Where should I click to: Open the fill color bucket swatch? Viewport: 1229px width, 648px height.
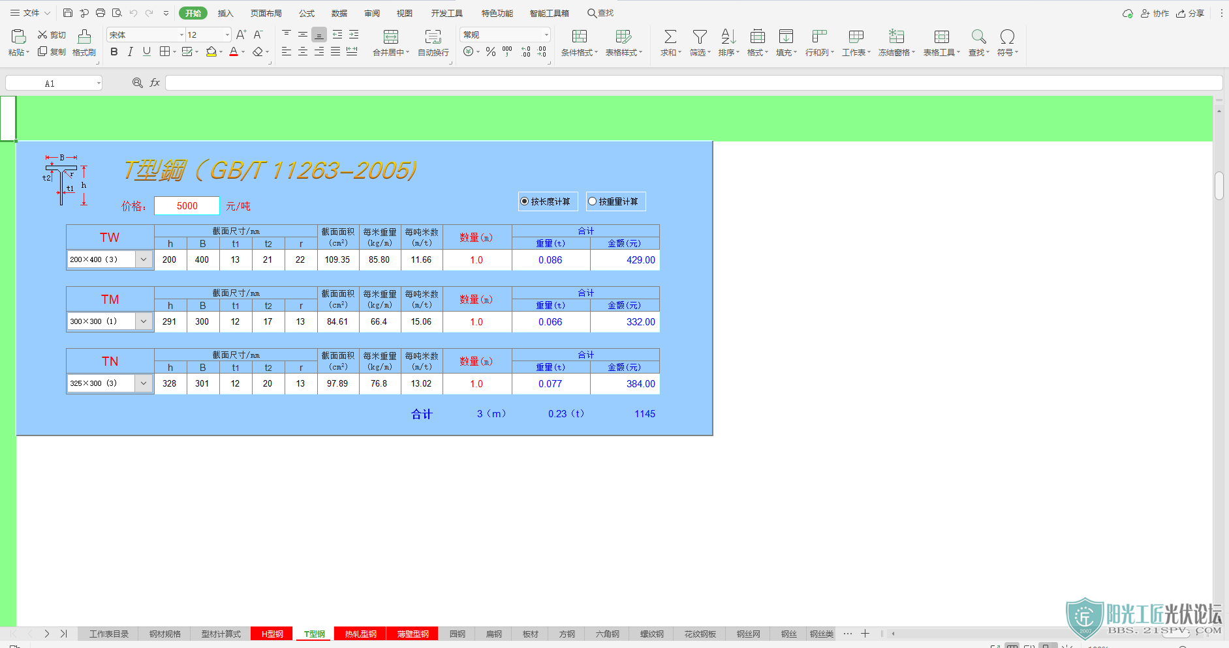(211, 52)
